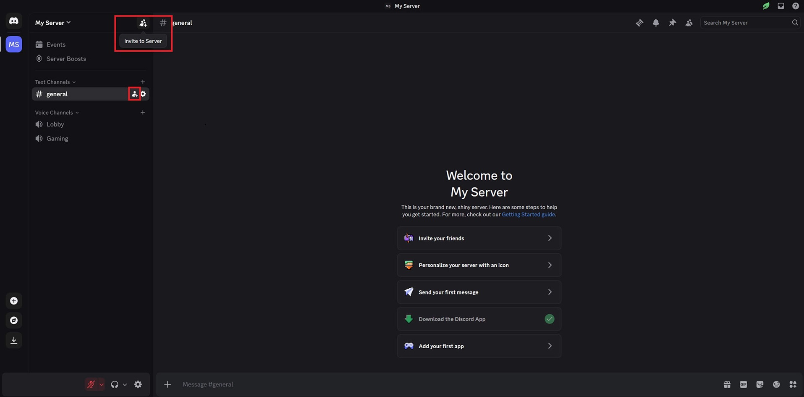The image size is (804, 397).
Task: Click the Invite to Server icon in header
Action: (143, 23)
